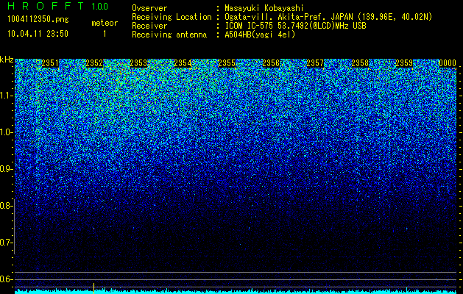Click the 2359 time marker
This screenshot has width=463, height=294.
404,63
